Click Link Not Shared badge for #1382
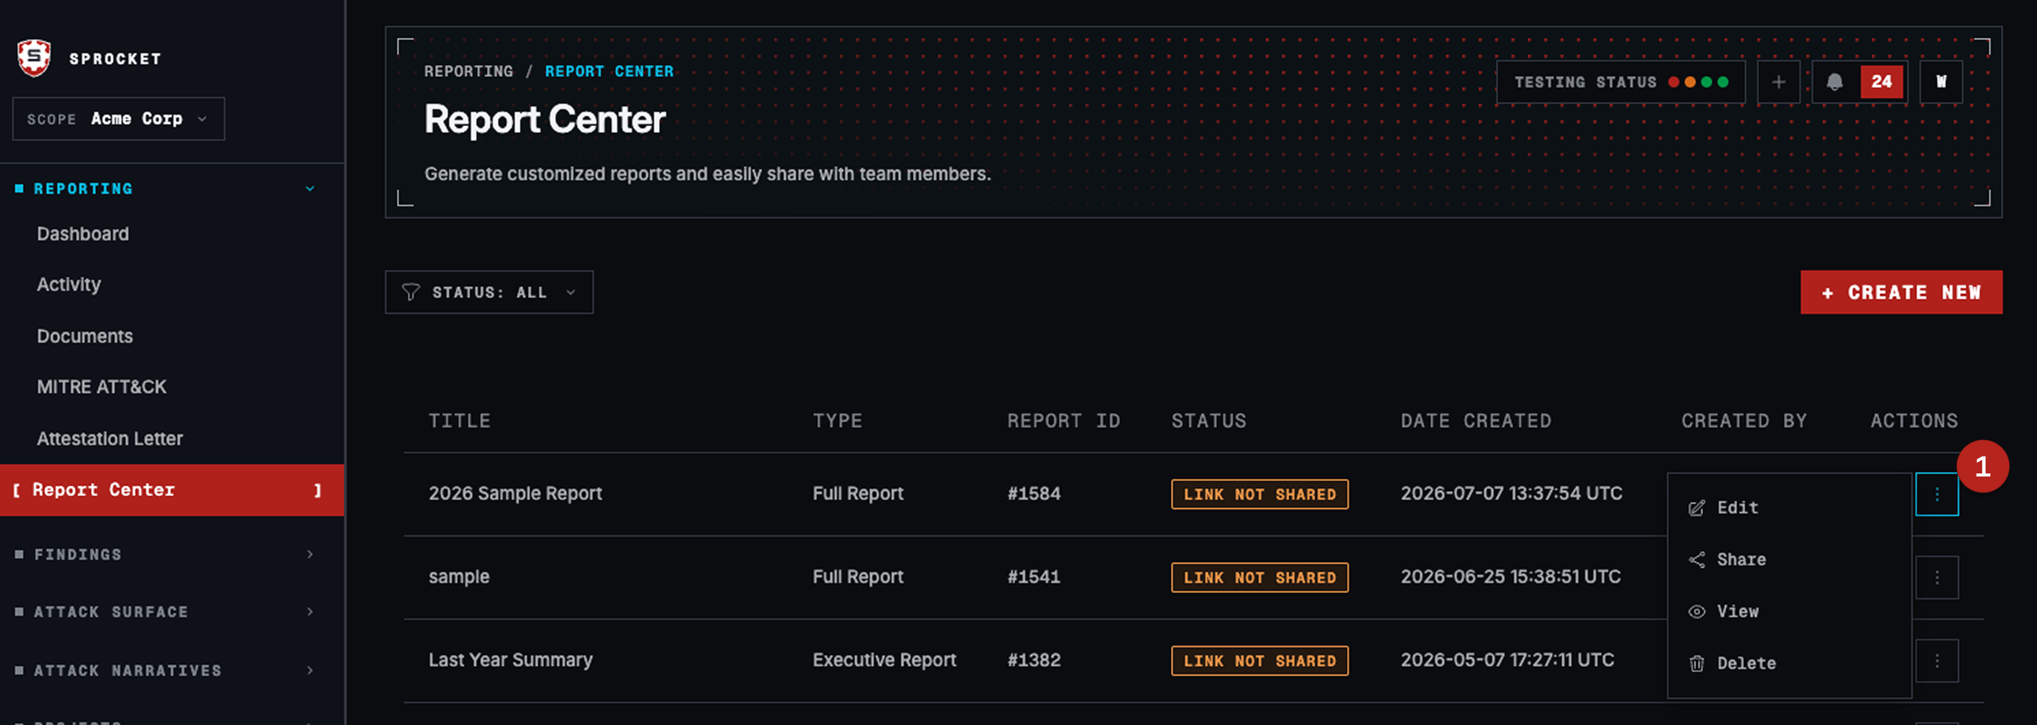The image size is (2037, 725). pos(1260,661)
